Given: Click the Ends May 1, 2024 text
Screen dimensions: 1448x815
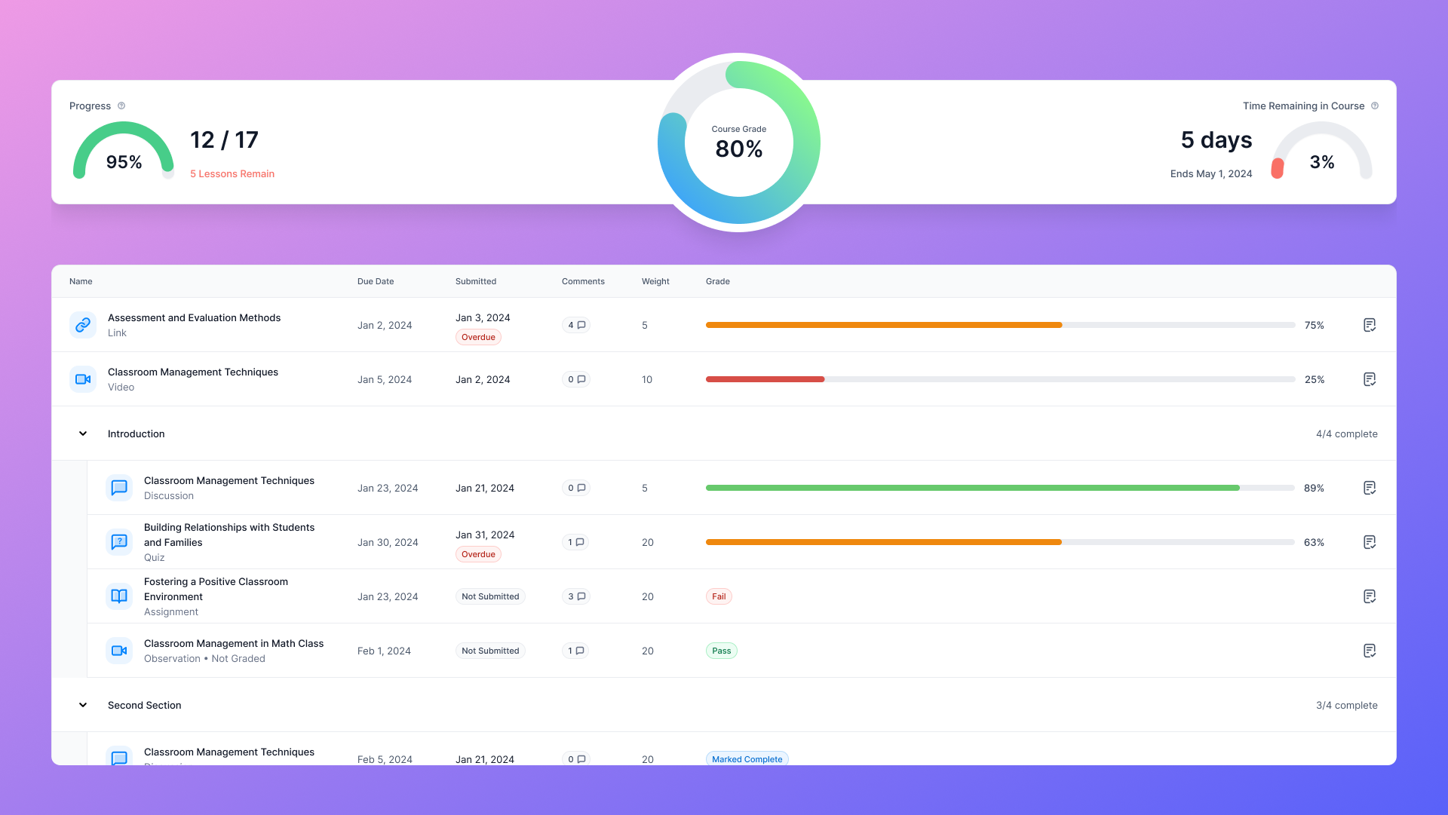Looking at the screenshot, I should tap(1211, 173).
